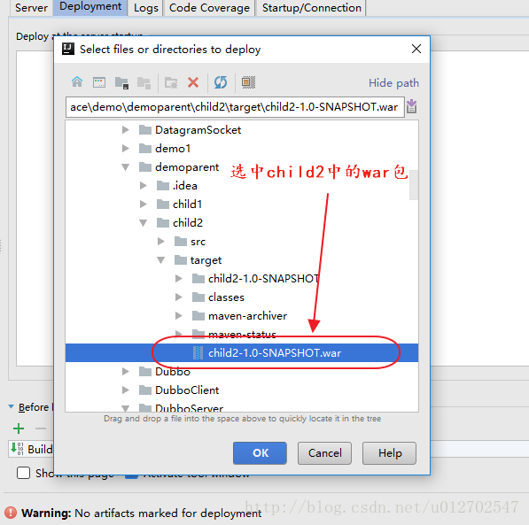Select the child2-1.0-SNAPSHOT.war file icon

coord(198,352)
